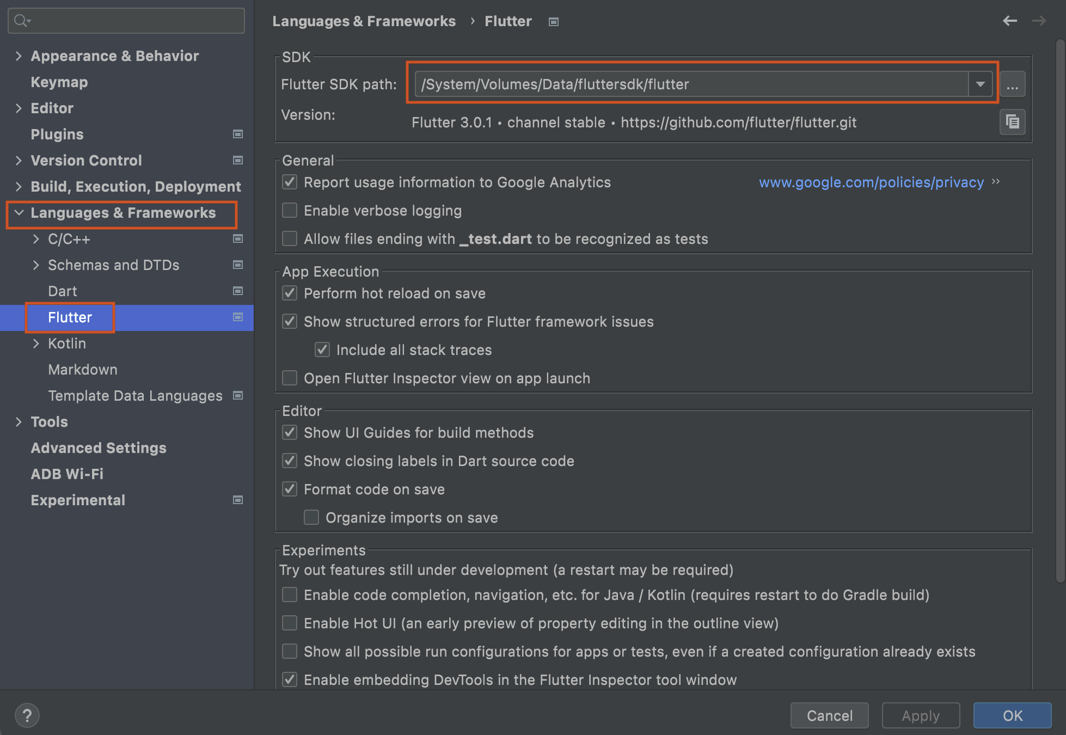
Task: Click the double chevron next to privacy link
Action: (x=996, y=181)
